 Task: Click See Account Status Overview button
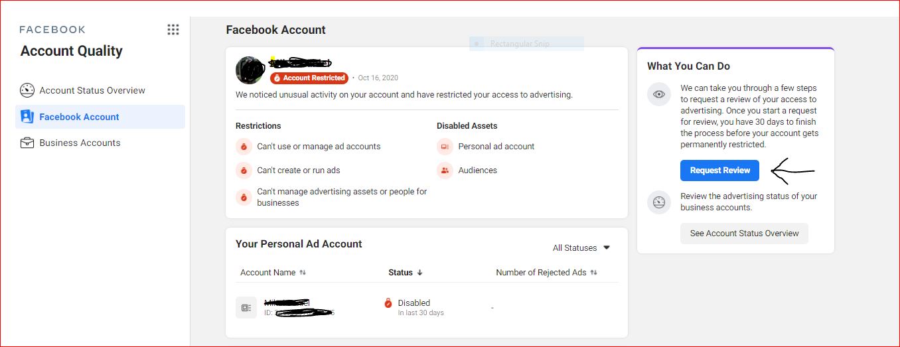click(x=744, y=234)
